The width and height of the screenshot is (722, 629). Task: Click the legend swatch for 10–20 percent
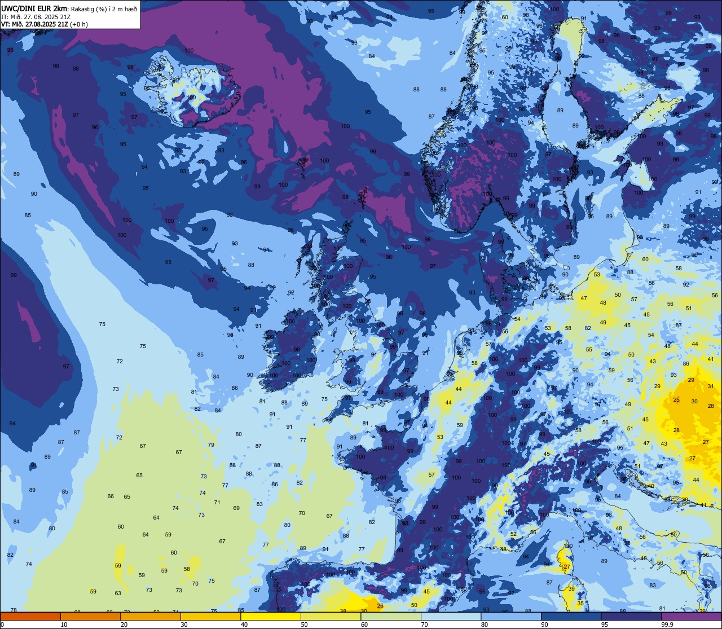point(90,616)
